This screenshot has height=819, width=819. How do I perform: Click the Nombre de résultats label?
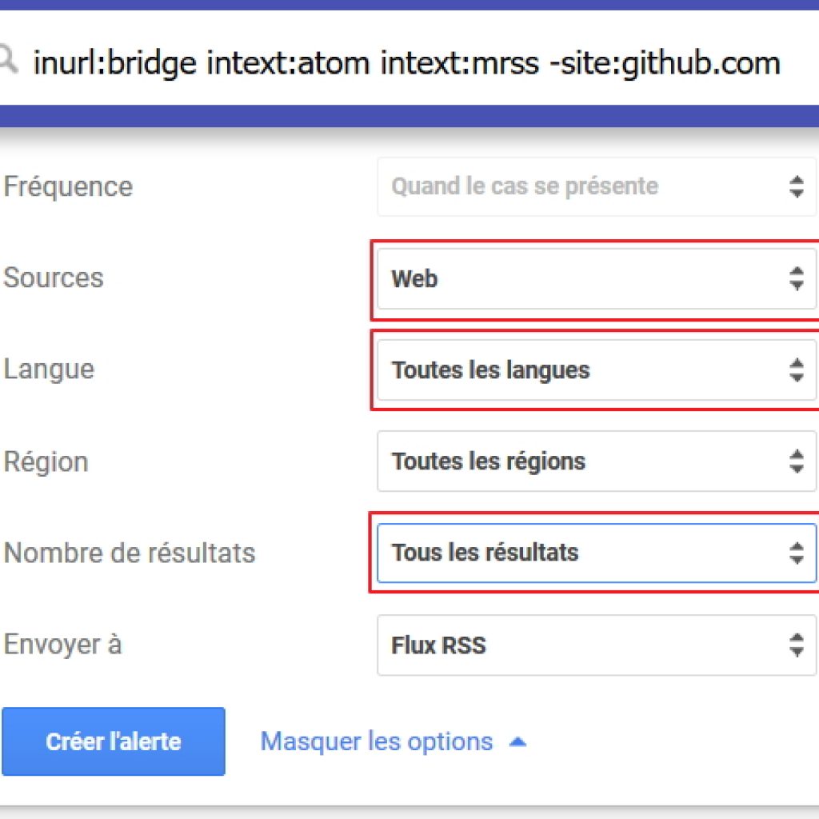click(x=130, y=553)
